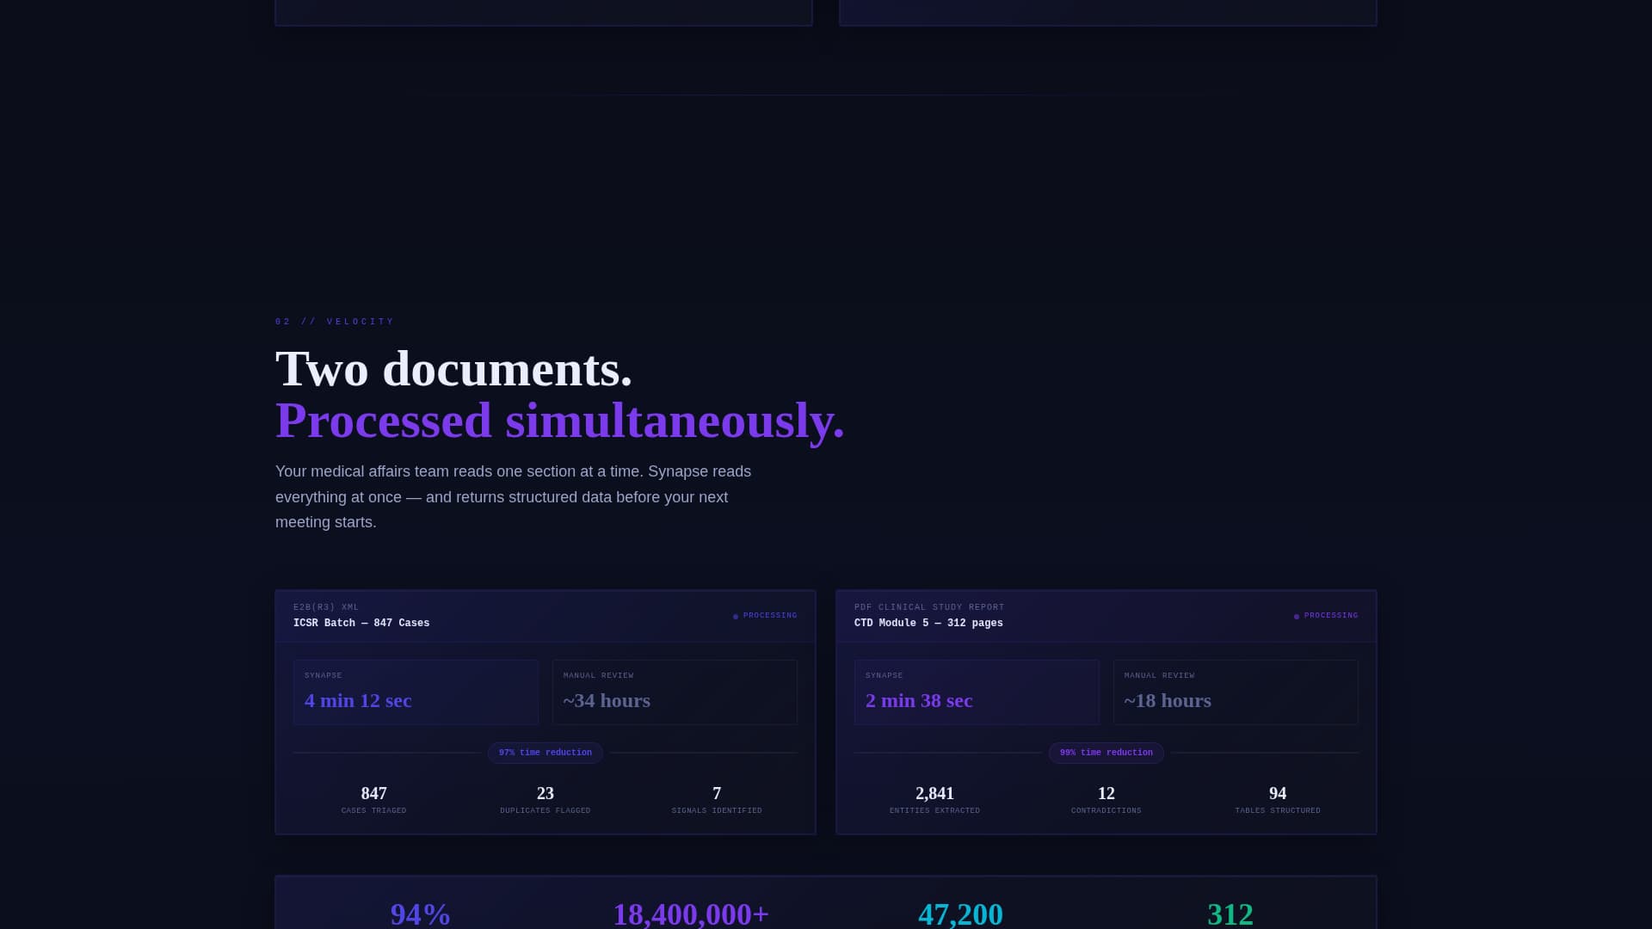This screenshot has height=929, width=1652.
Task: Click the SYNAPSE label in the CTD Module 5 card
Action: 885,676
